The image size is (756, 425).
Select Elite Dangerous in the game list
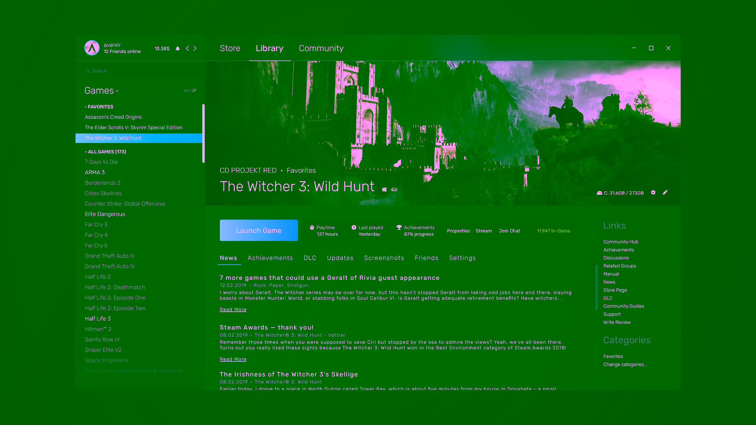click(105, 214)
